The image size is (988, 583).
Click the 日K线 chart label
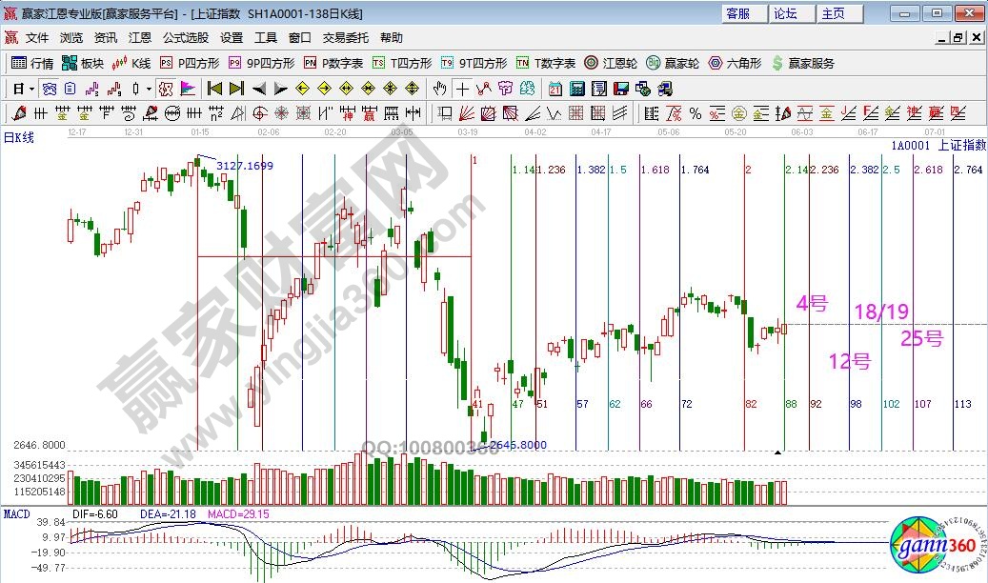click(19, 137)
